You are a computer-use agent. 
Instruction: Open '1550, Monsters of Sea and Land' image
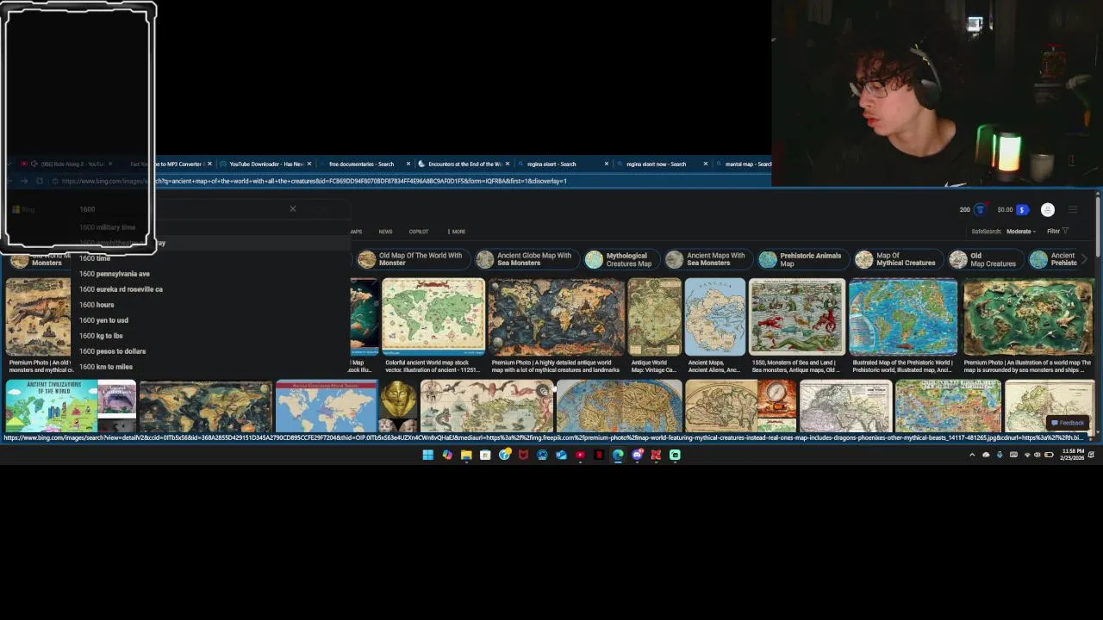[797, 317]
